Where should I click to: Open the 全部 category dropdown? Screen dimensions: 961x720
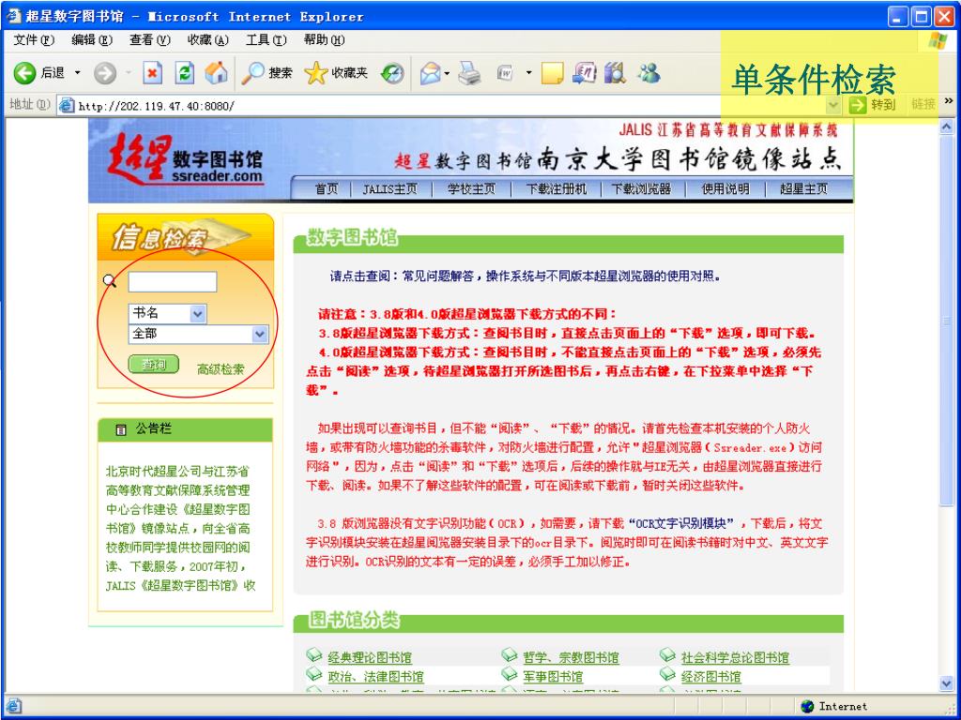click(x=260, y=335)
